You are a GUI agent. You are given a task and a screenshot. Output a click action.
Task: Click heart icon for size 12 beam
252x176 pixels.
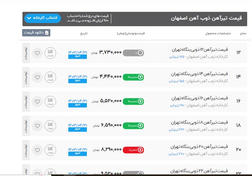click(x=38, y=53)
